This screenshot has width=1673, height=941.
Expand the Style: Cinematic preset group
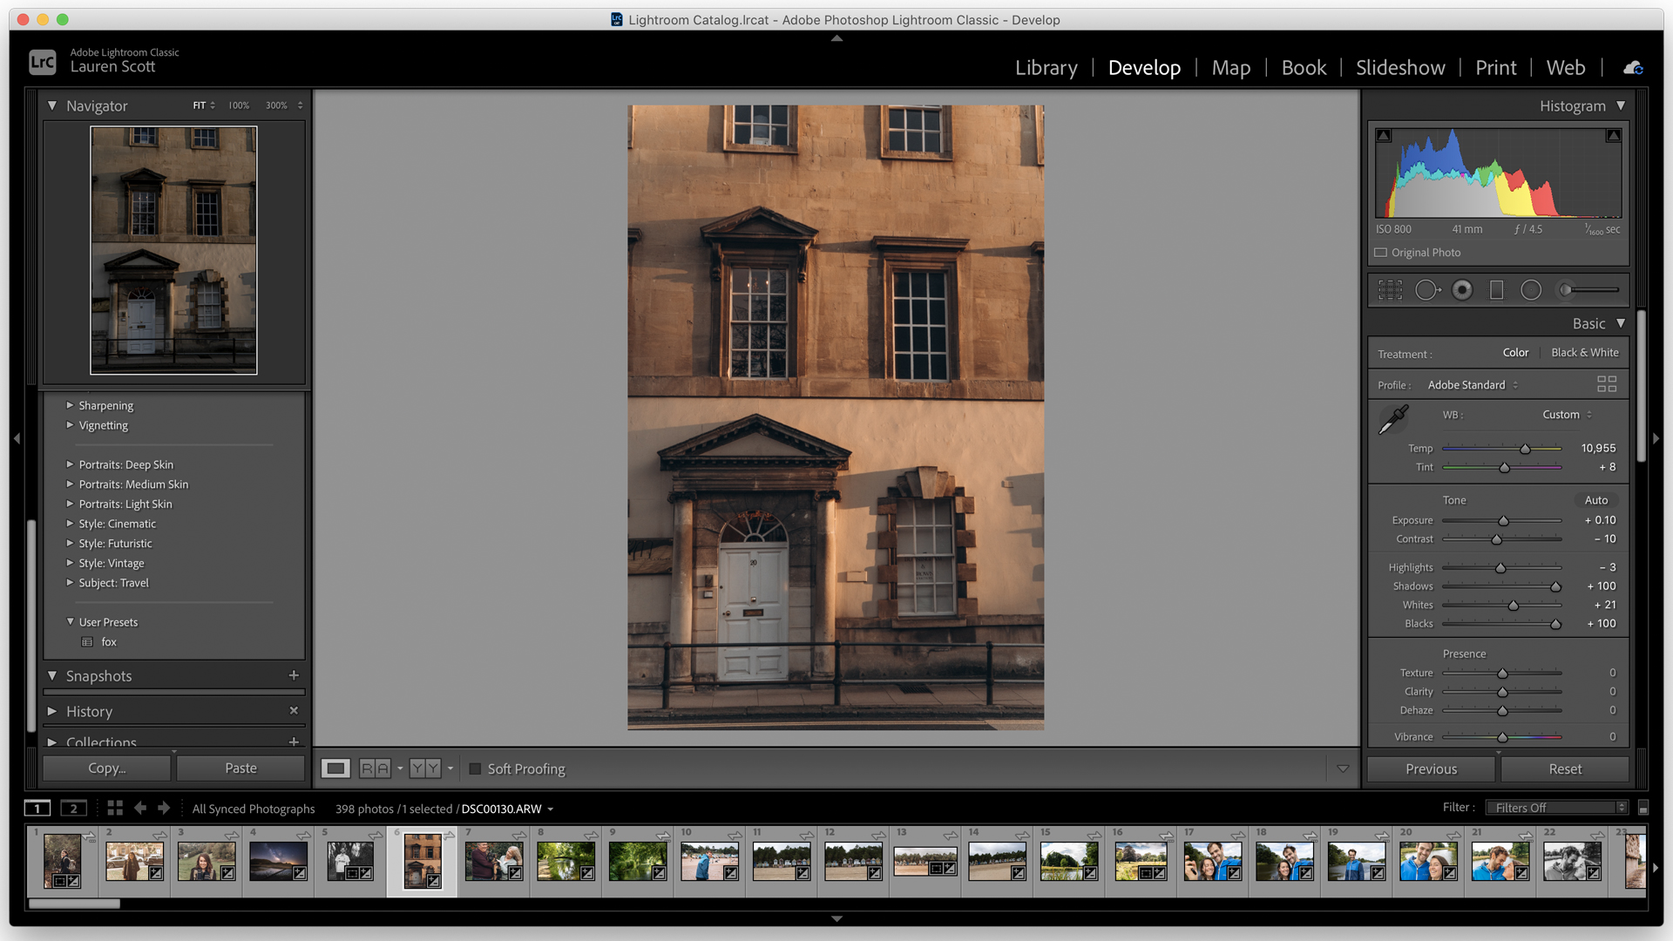point(70,524)
